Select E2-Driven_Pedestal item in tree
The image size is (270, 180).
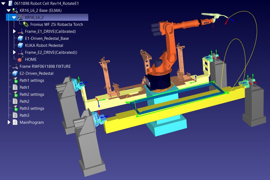tap(36, 73)
